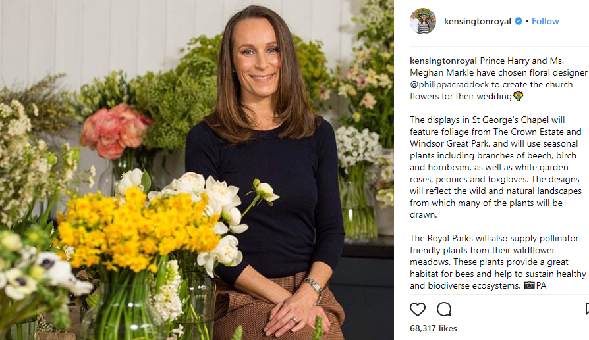Select the 'The Royal Parks' caption paragraph
Screen dimensions: 589x340
[x=497, y=262]
